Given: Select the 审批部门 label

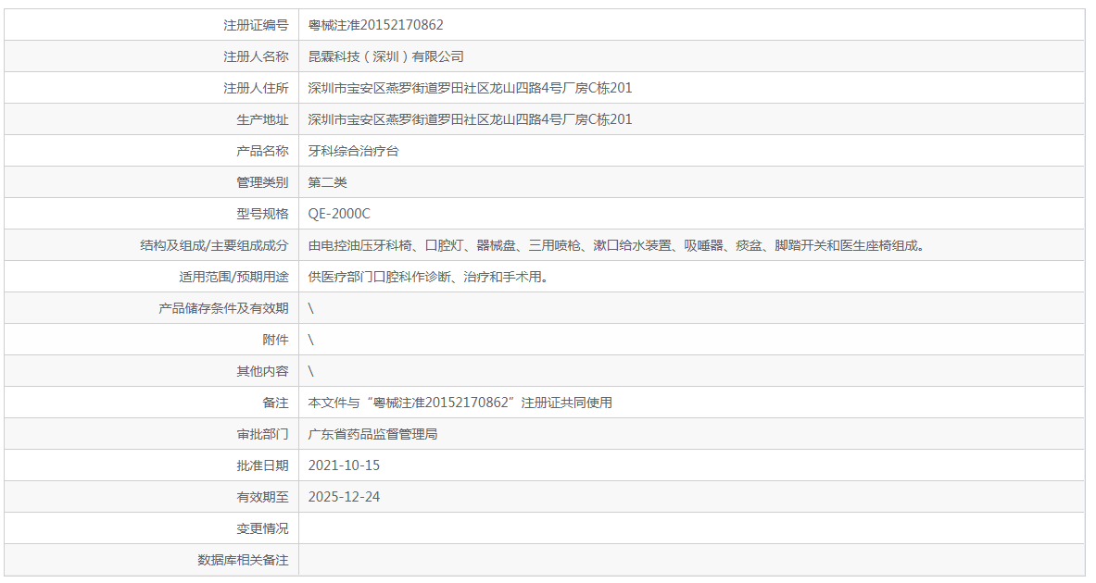Looking at the screenshot, I should tap(262, 434).
